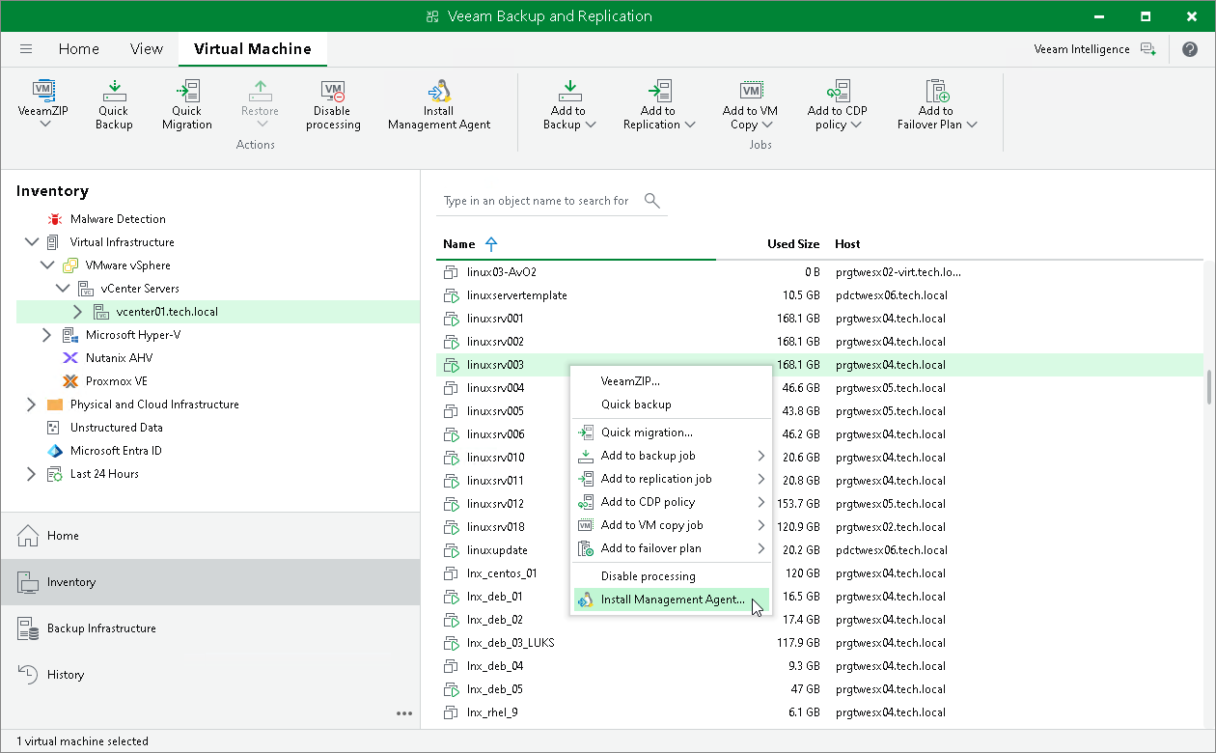Viewport: 1216px width, 753px height.
Task: Click the object name search field
Action: (537, 201)
